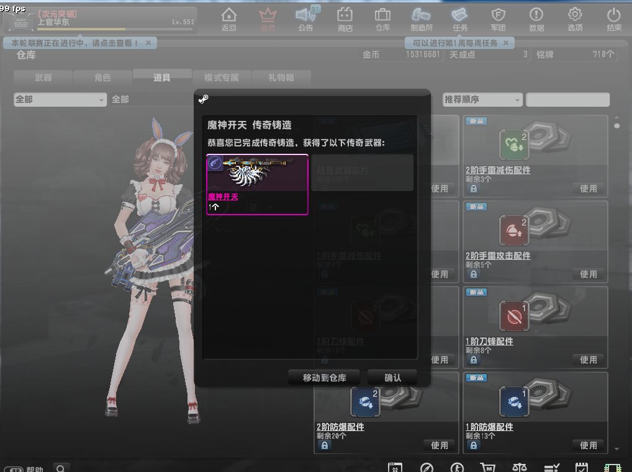Click the 1阶刀锋配件 item icon
This screenshot has width=632, height=472.
514,316
